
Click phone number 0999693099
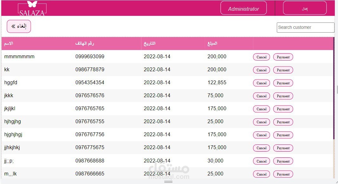tap(90, 57)
